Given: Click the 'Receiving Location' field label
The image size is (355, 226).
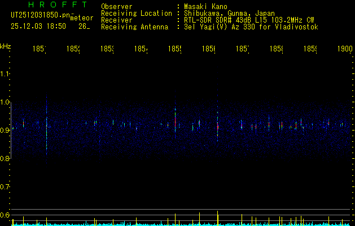Looking at the screenshot, I should tap(137, 14).
